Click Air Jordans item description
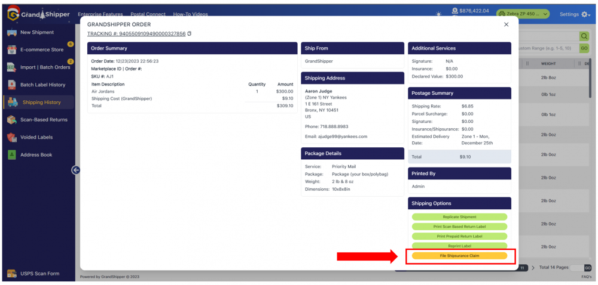This screenshot has width=598, height=285. click(103, 92)
